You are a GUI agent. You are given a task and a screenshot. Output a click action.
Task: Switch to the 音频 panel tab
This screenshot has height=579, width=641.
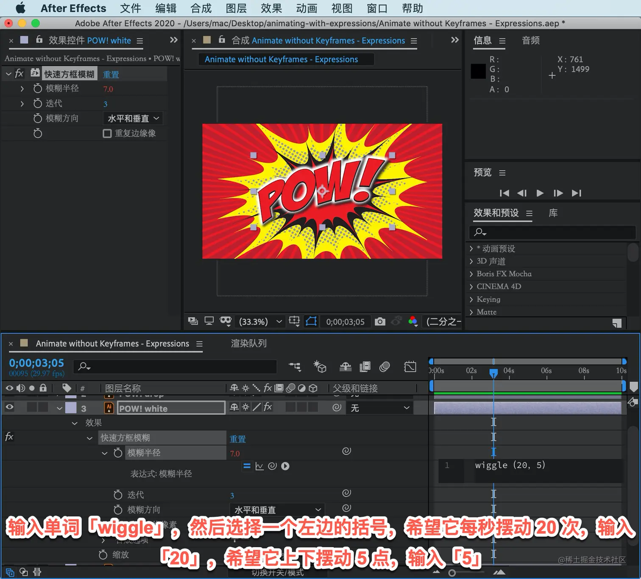[531, 40]
